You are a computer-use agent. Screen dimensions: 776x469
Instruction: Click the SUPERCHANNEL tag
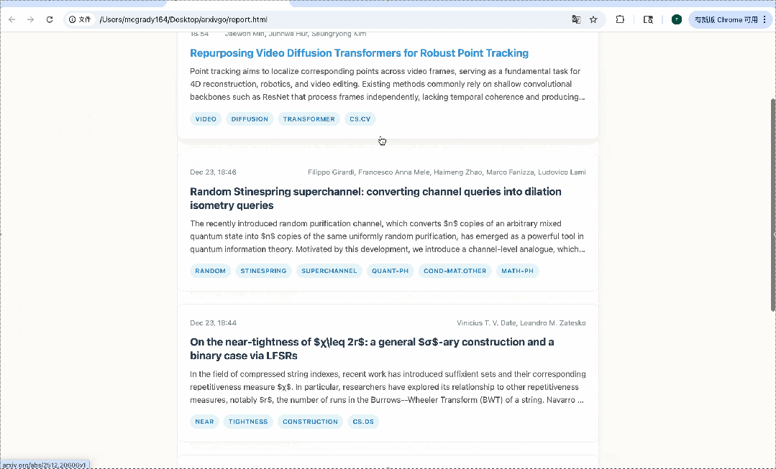click(329, 271)
